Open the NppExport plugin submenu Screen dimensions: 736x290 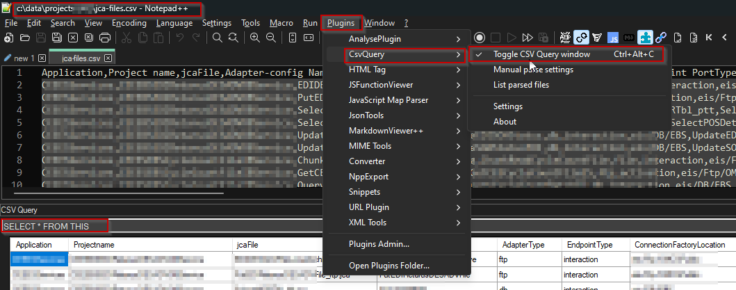click(x=398, y=177)
